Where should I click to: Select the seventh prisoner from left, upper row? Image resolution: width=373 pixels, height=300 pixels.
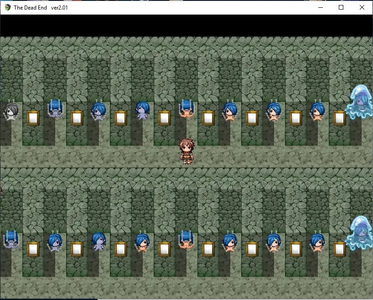point(274,111)
